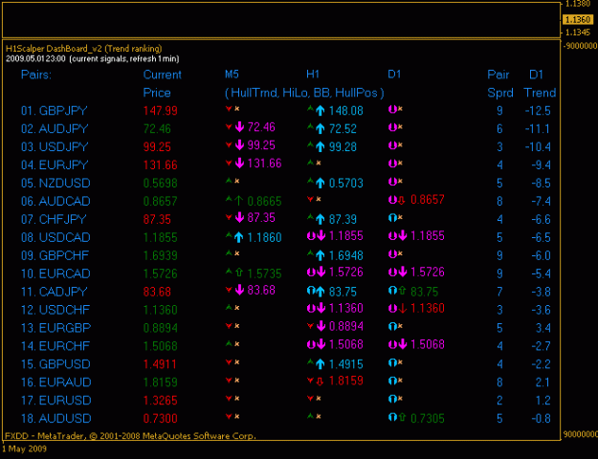Click the cyan D1 trend icon in CHFJPY row
The height and width of the screenshot is (459, 598).
point(392,218)
